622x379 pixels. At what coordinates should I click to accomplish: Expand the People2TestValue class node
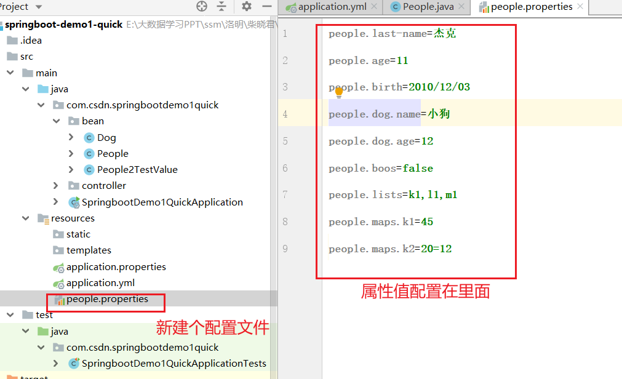click(71, 169)
